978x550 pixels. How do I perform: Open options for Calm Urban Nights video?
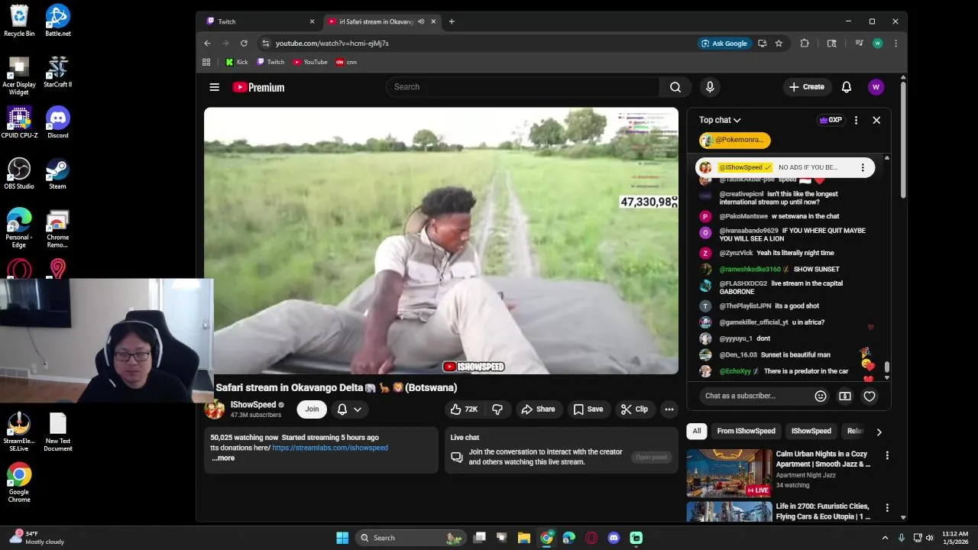[887, 455]
